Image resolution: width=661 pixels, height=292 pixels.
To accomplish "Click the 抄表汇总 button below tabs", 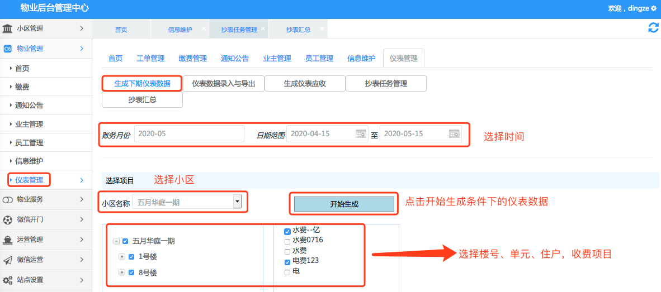I will click(x=143, y=100).
